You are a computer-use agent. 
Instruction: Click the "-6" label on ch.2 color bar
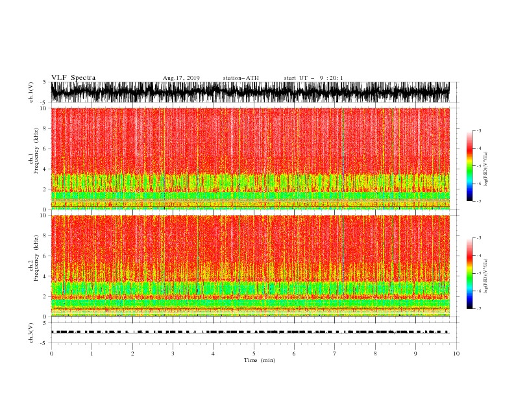click(478, 291)
